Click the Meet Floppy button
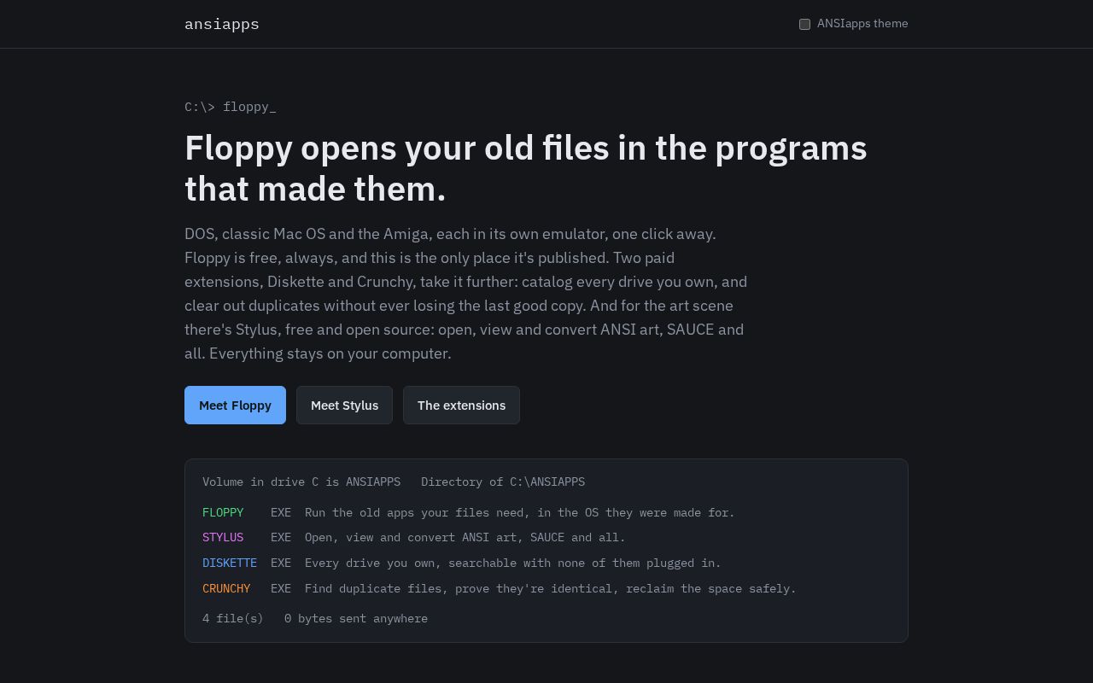This screenshot has height=683, width=1093. (x=235, y=405)
